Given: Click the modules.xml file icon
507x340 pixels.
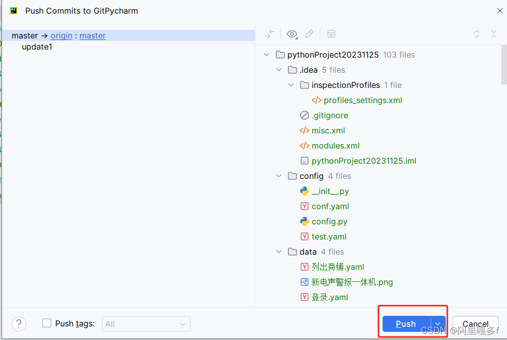Looking at the screenshot, I should (304, 145).
